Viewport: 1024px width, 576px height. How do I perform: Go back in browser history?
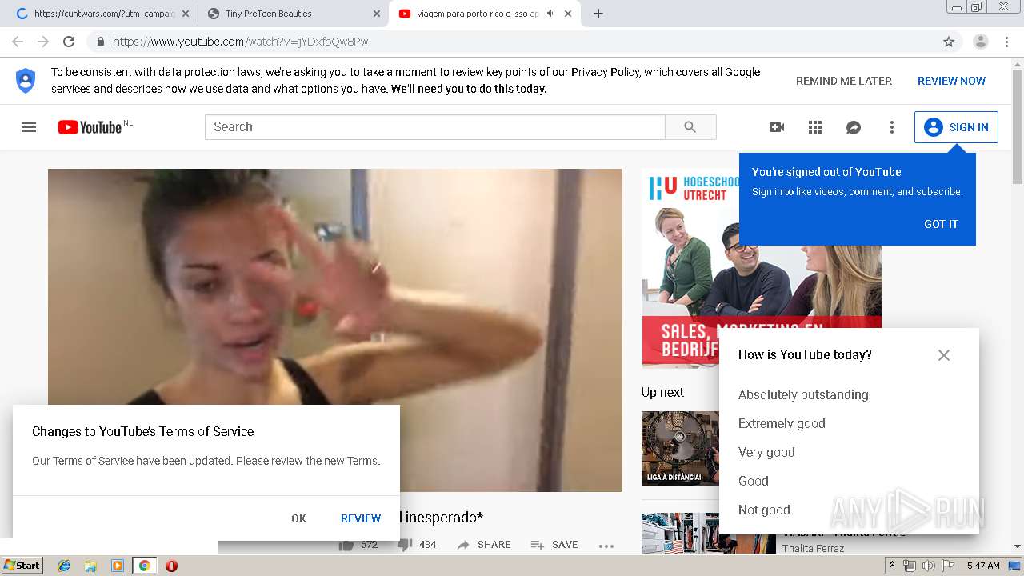(x=18, y=42)
